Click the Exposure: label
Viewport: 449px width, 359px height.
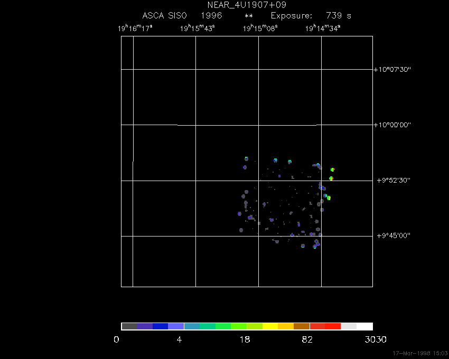tap(292, 16)
